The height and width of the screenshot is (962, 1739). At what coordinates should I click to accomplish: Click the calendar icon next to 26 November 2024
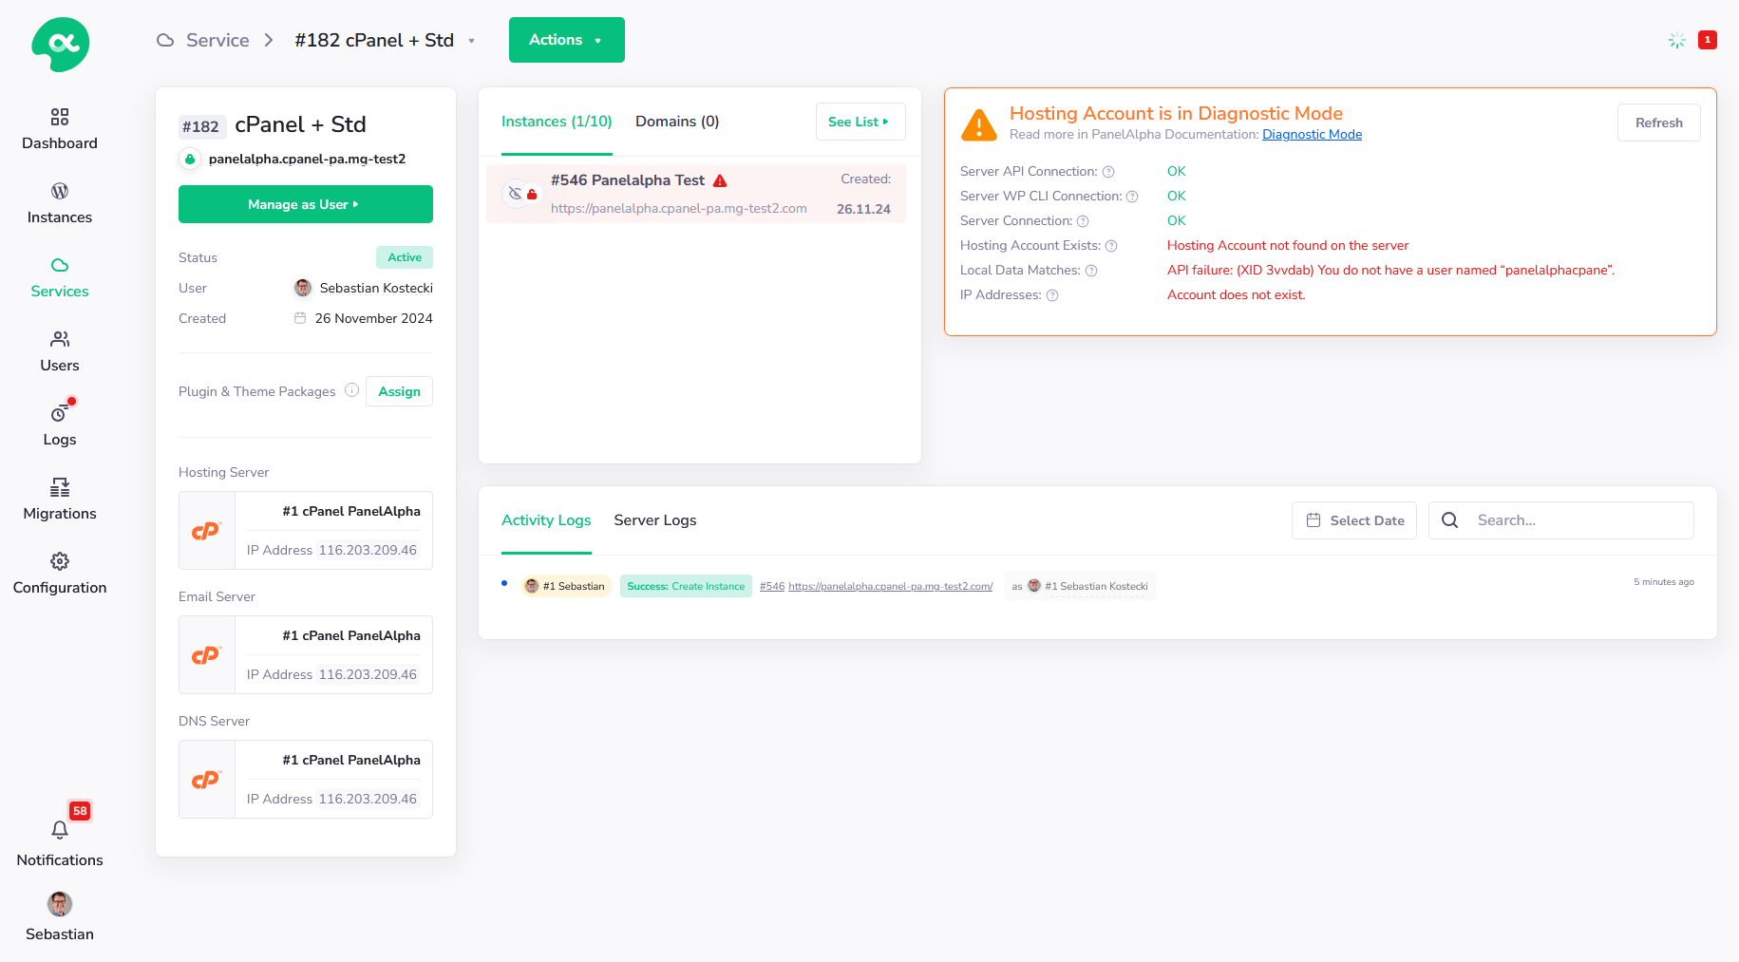pos(300,318)
